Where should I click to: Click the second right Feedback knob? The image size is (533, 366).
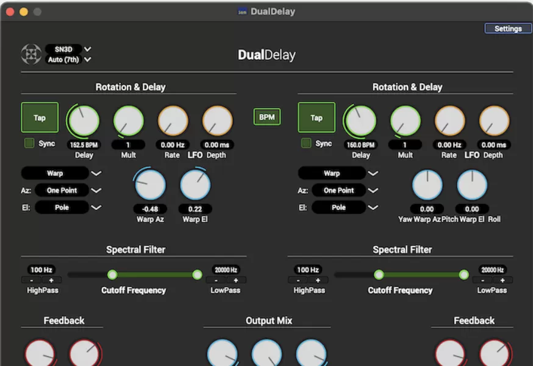495,353
